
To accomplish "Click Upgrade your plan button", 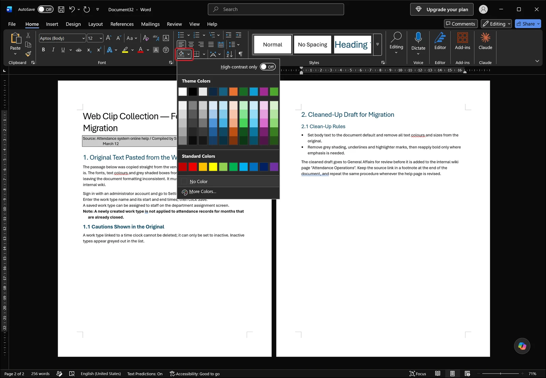I will point(442,10).
